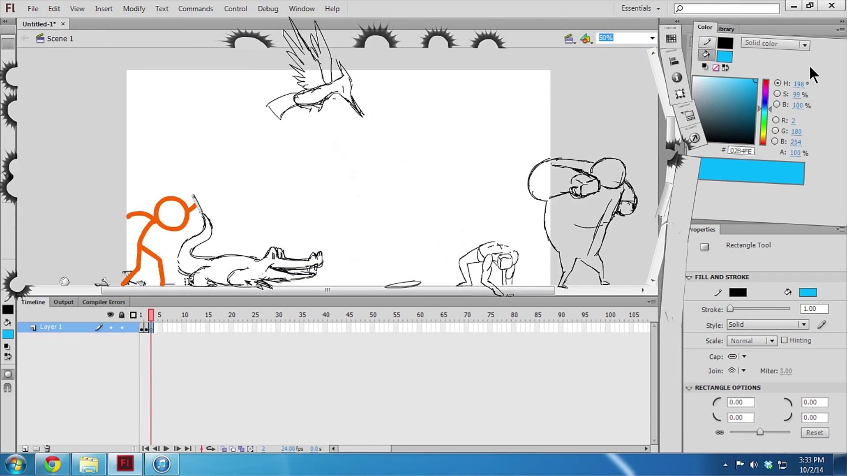This screenshot has width=847, height=476.
Task: Click the Delete layer trash icon
Action: click(48, 449)
